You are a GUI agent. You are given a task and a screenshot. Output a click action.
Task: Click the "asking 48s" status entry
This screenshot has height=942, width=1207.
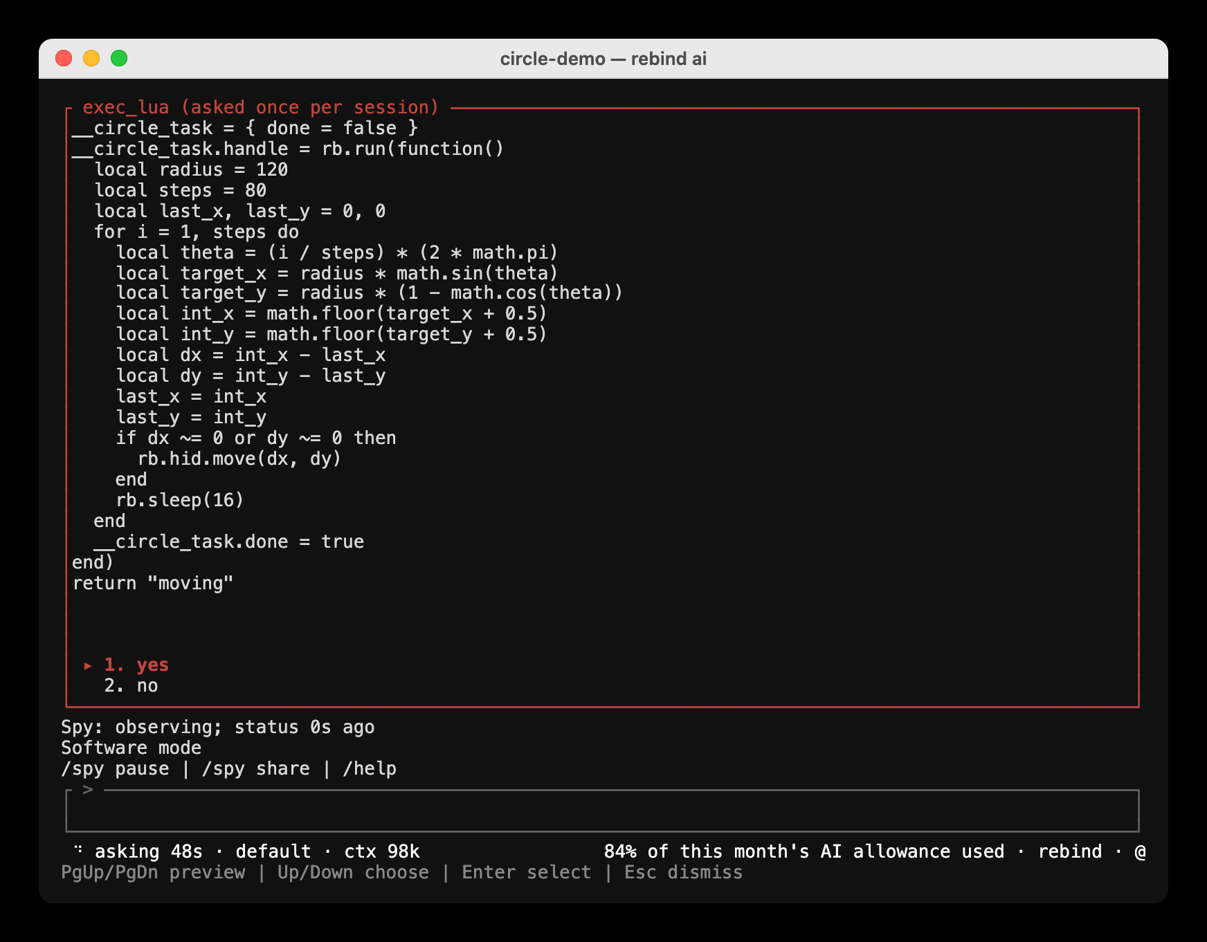coord(149,851)
